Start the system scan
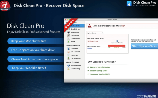The image size is (158, 98). 145,46
